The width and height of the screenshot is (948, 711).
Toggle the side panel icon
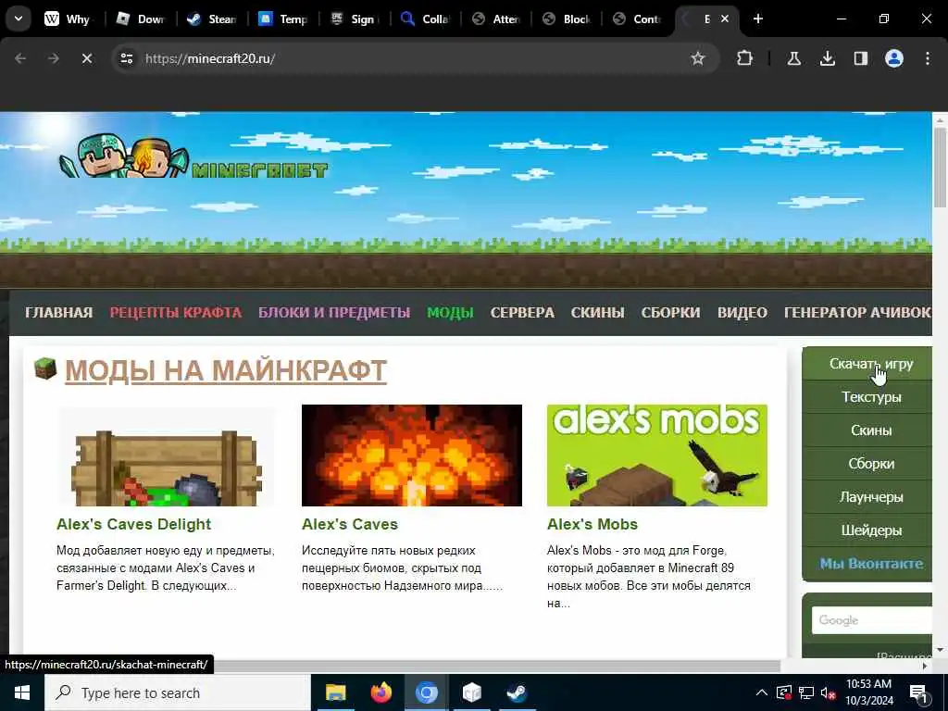click(x=860, y=58)
